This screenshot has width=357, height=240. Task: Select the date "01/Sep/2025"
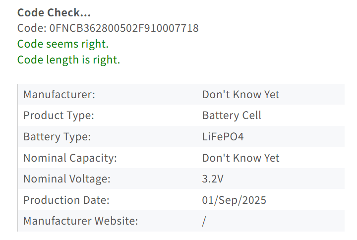point(234,200)
